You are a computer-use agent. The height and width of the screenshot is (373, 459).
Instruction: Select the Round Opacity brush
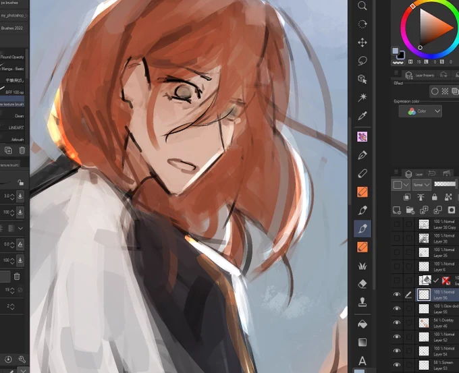coord(12,57)
